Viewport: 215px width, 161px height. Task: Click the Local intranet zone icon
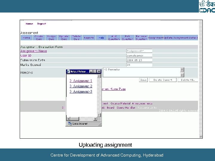click(x=70, y=124)
